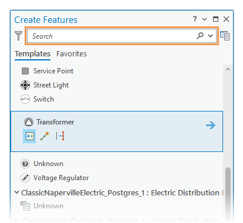Select the Point tool under Transformer
Viewport: 243px width, 223px height.
[x=29, y=136]
